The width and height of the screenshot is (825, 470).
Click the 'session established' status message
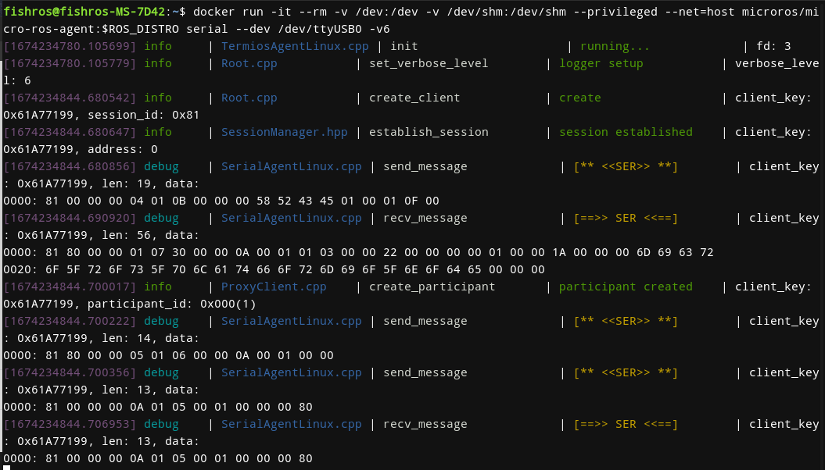click(626, 132)
